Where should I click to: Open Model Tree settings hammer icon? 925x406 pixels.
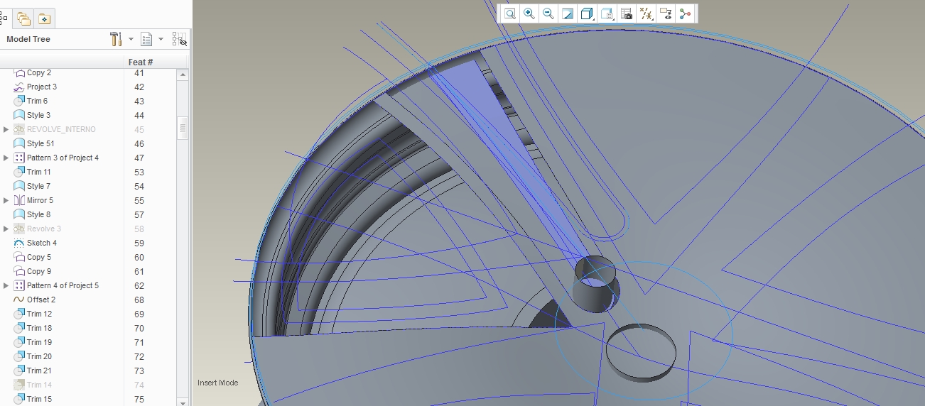tap(117, 39)
